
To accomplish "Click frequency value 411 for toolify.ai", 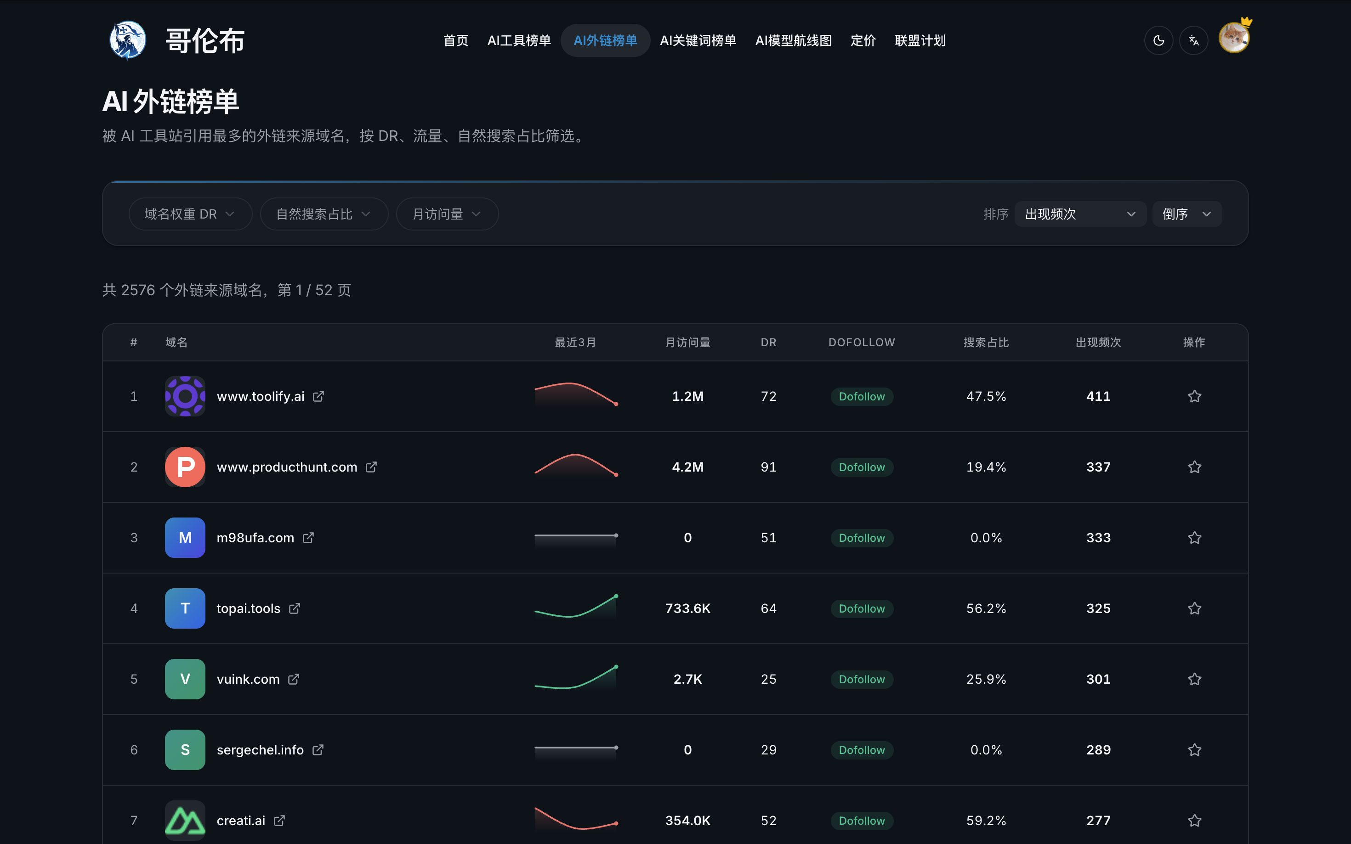I will 1098,396.
